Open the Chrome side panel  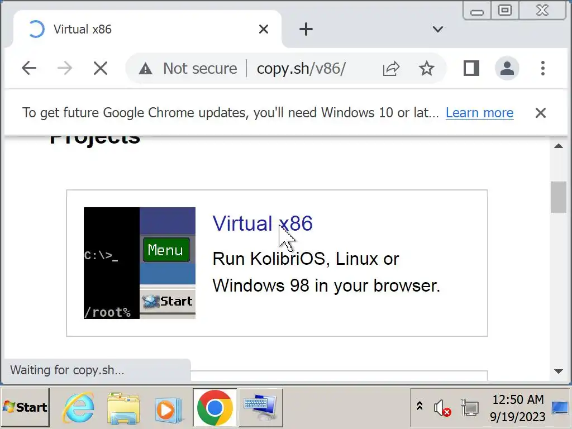pyautogui.click(x=471, y=68)
